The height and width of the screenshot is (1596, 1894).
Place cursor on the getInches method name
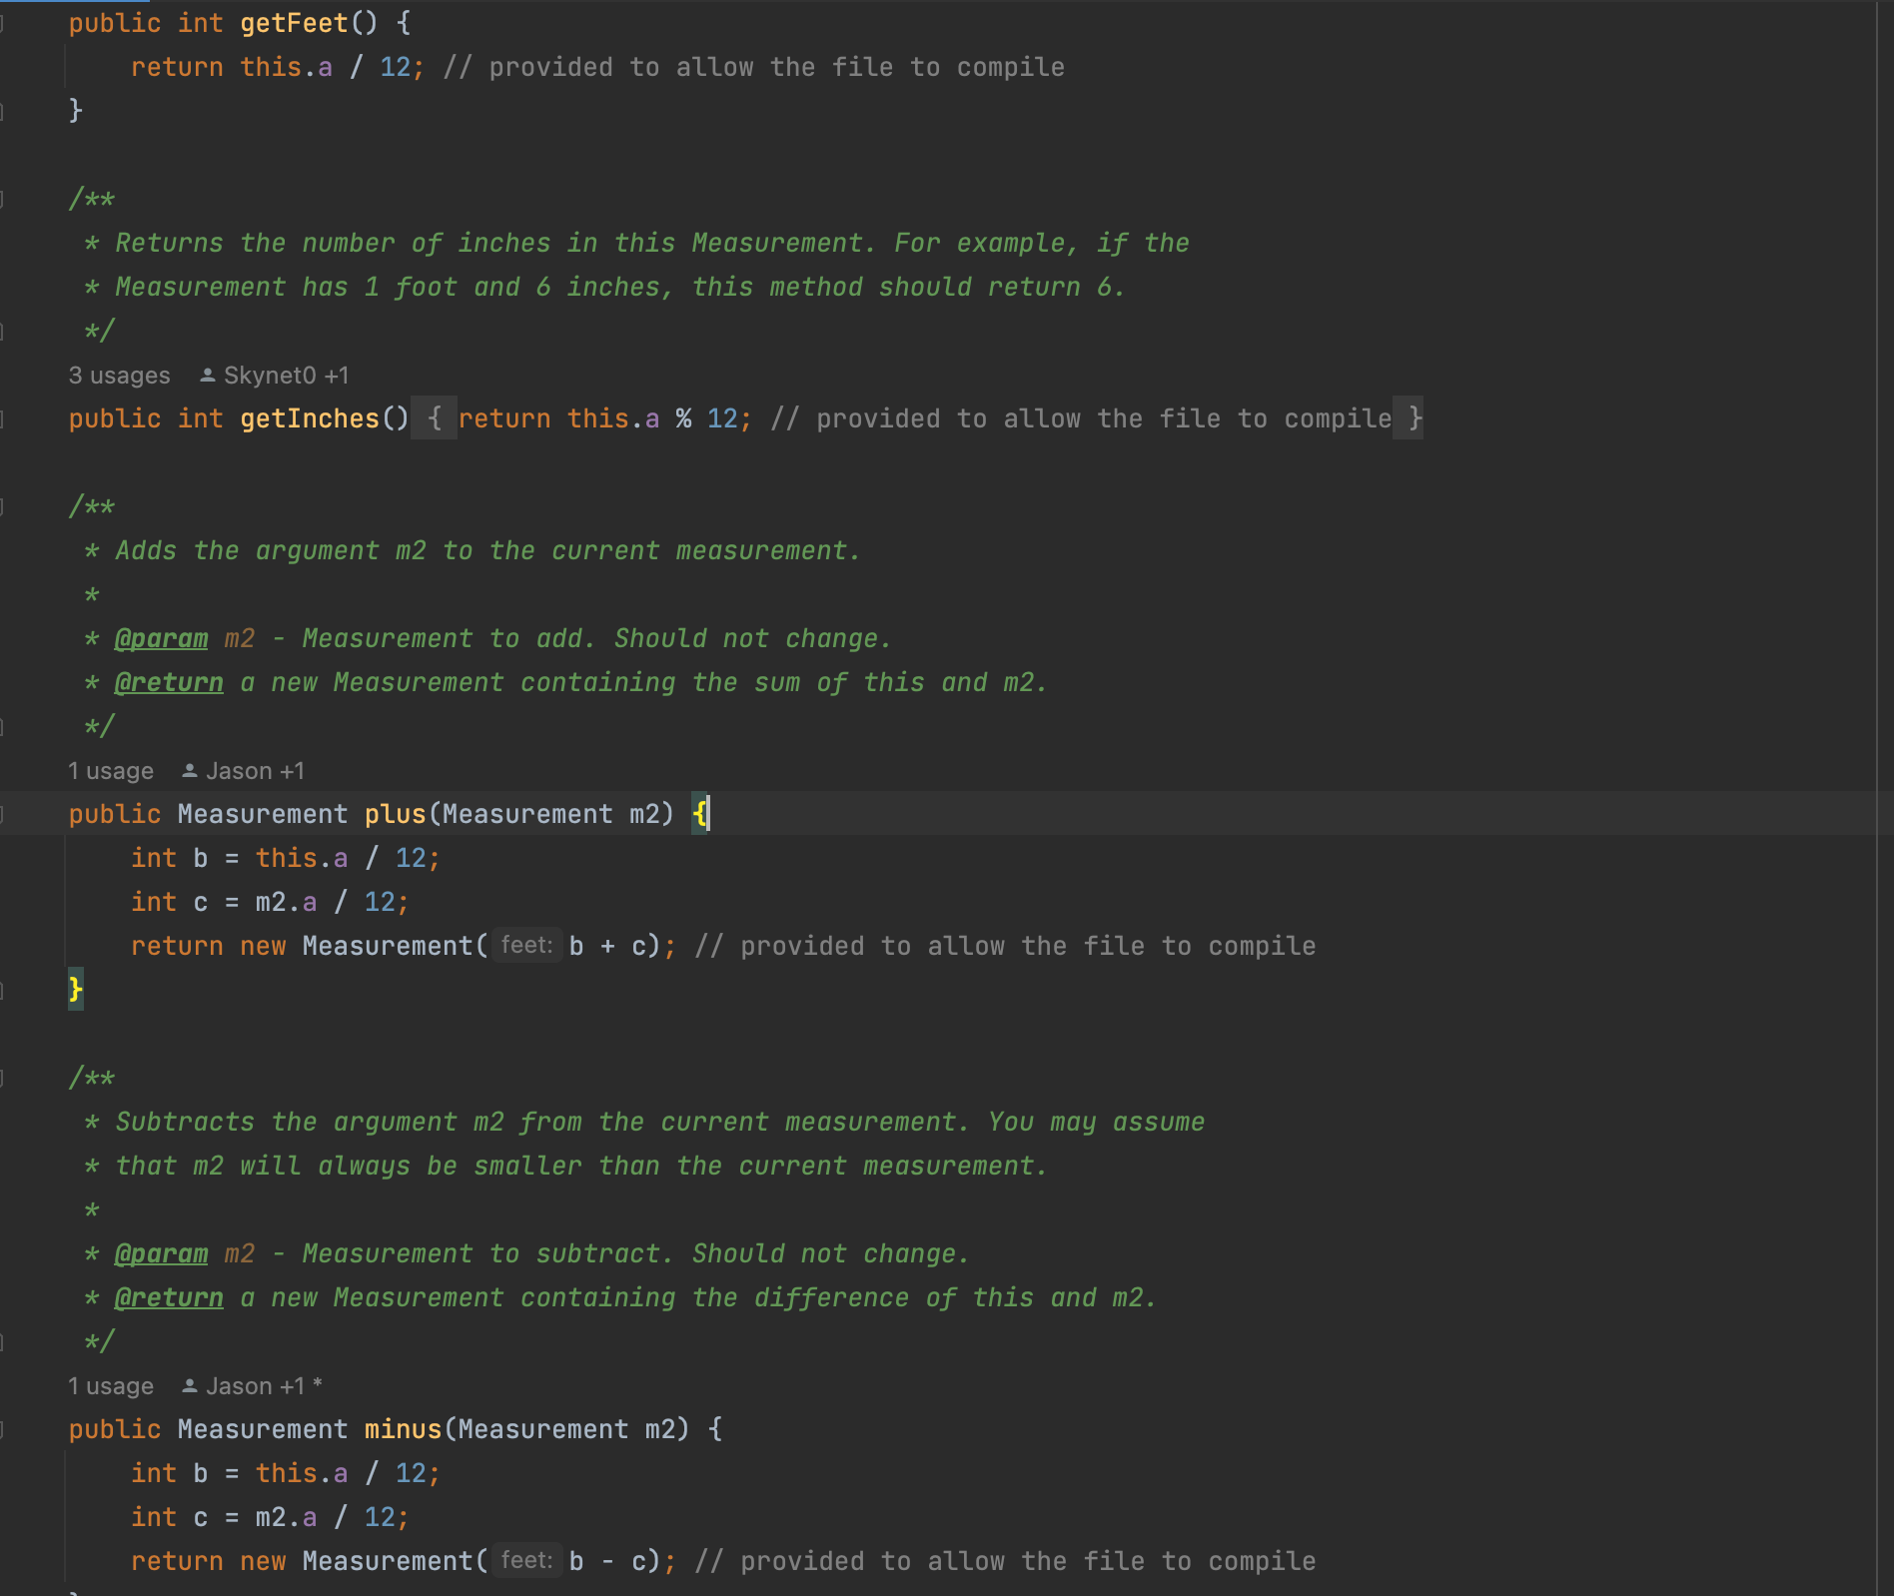pyautogui.click(x=310, y=418)
